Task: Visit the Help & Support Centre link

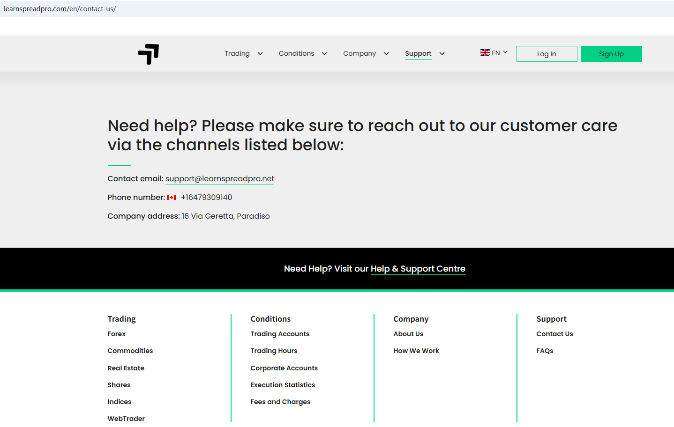Action: tap(418, 269)
